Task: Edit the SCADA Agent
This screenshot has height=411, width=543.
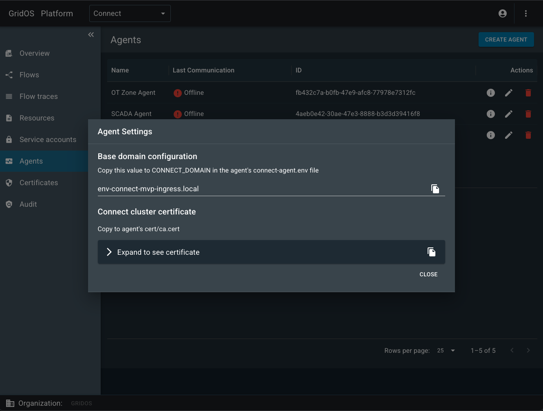Action: coord(509,114)
